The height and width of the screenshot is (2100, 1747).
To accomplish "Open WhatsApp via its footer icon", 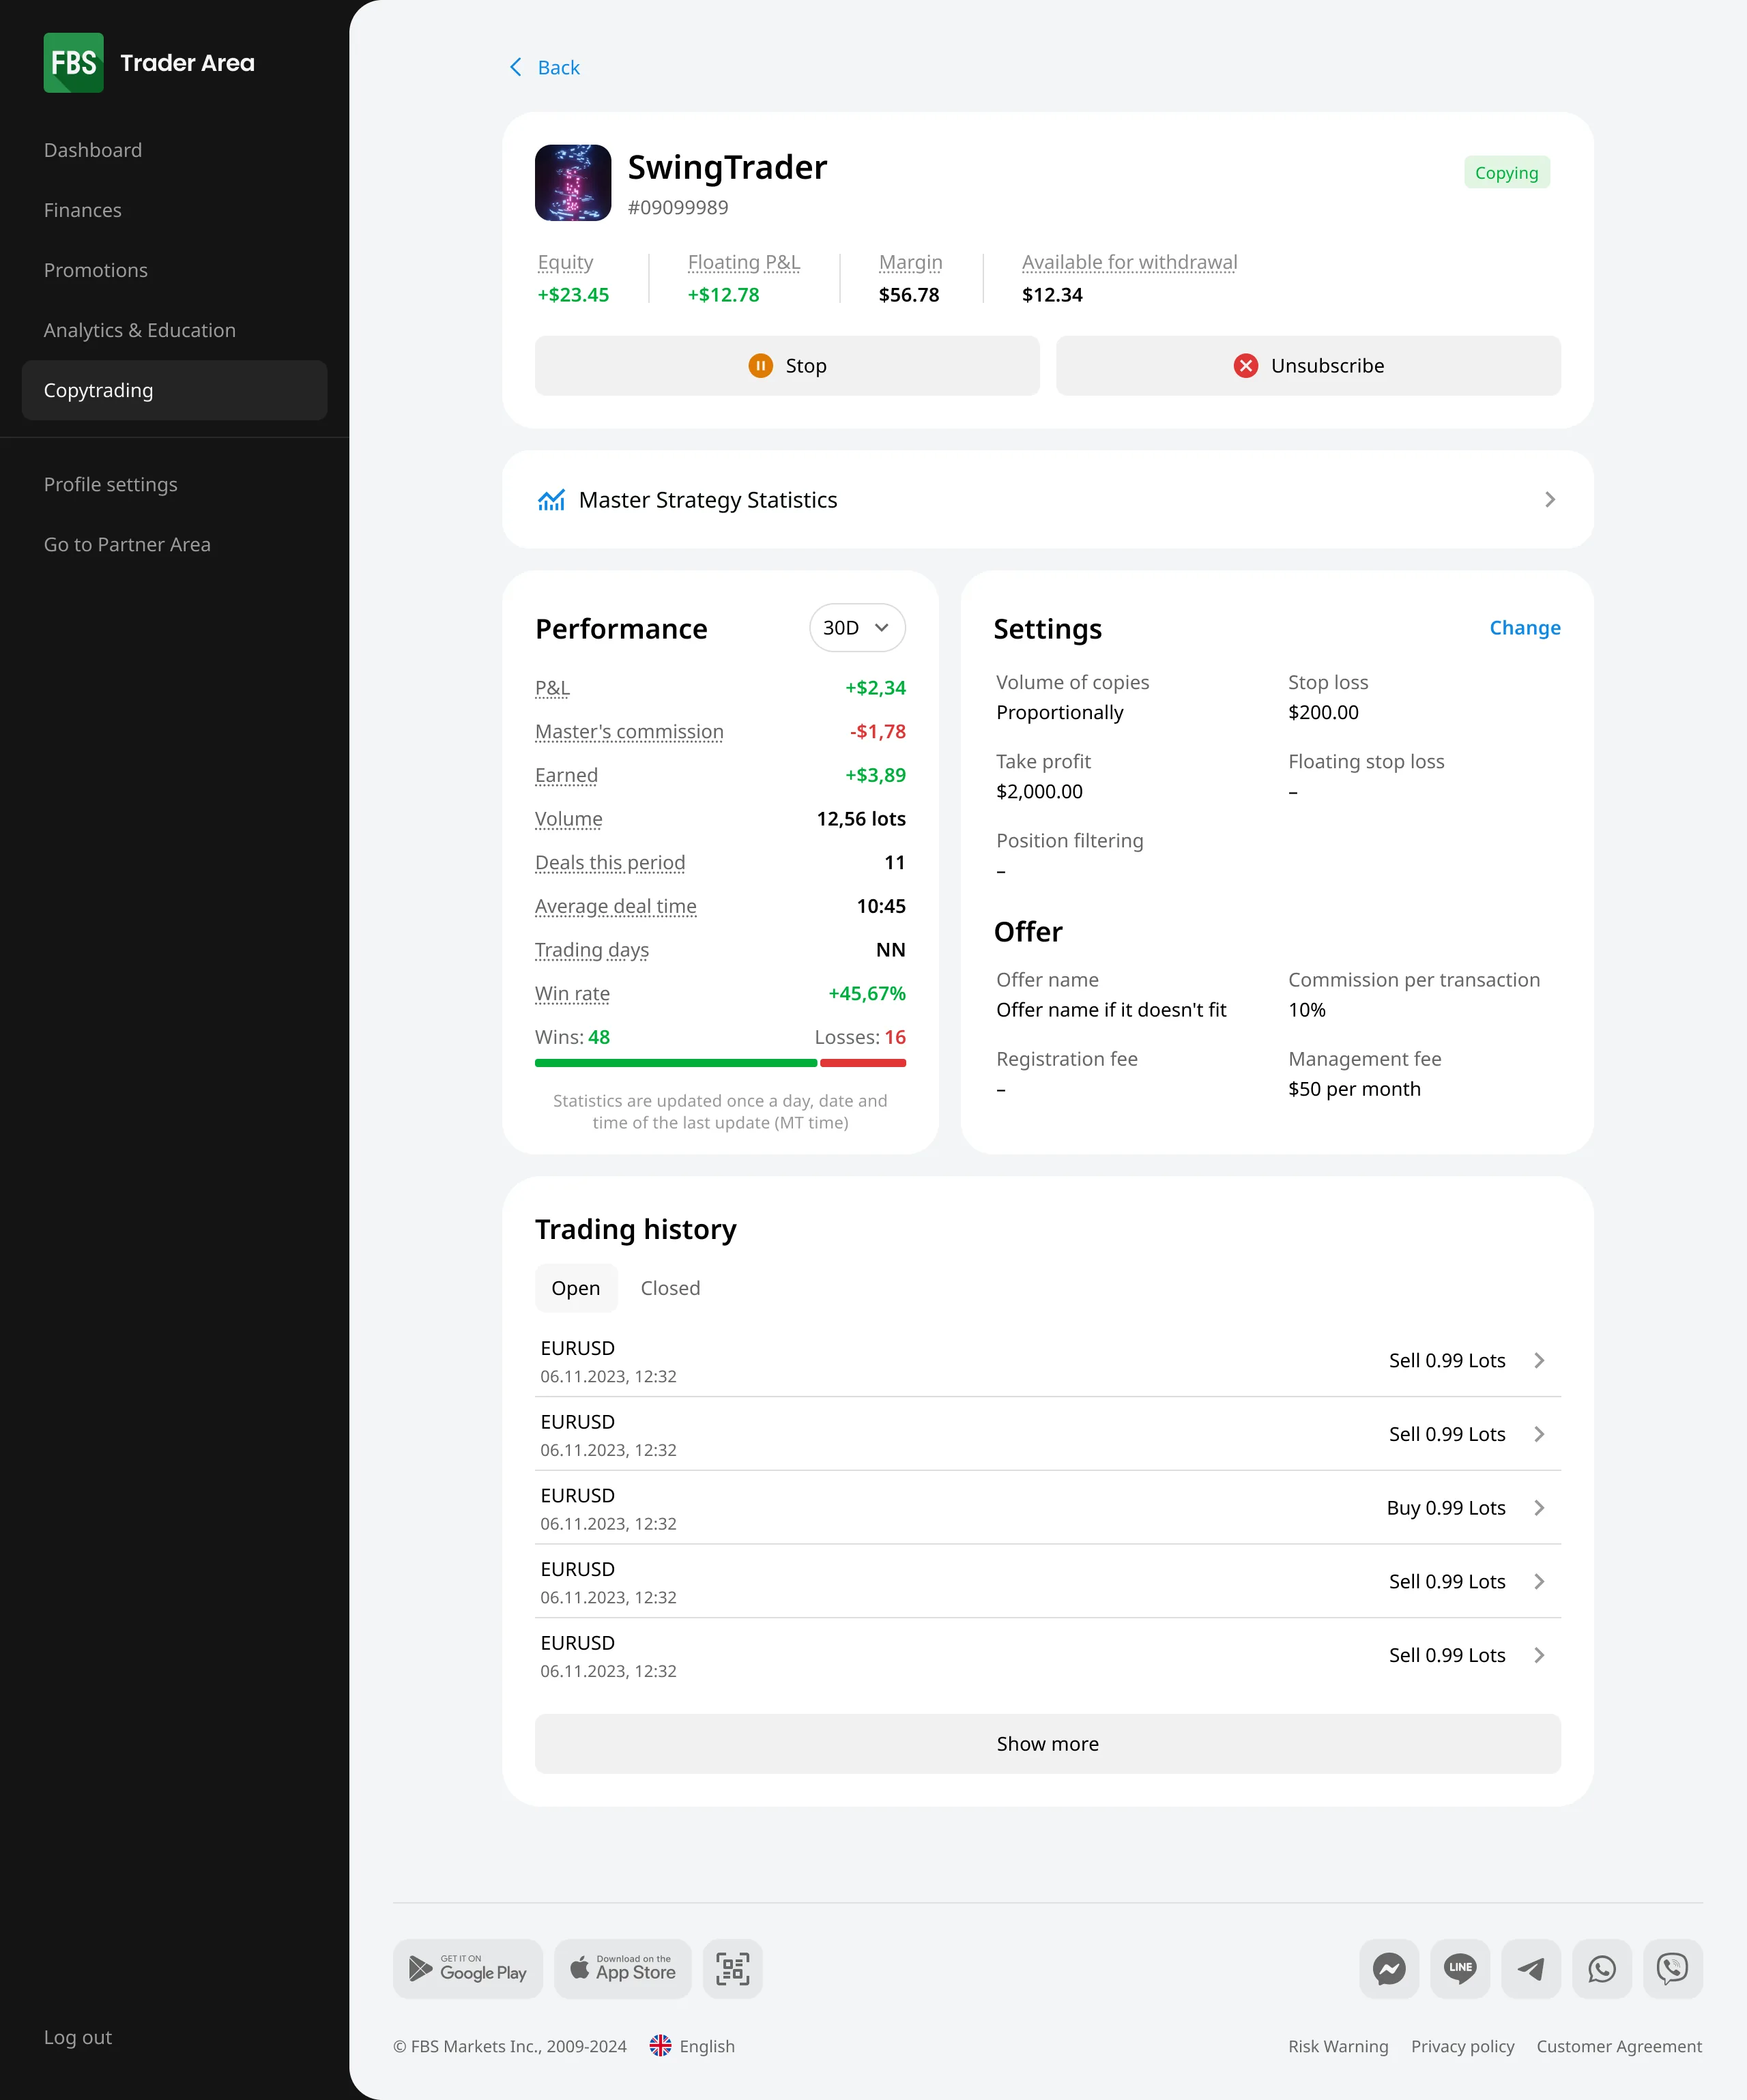I will [x=1601, y=1969].
